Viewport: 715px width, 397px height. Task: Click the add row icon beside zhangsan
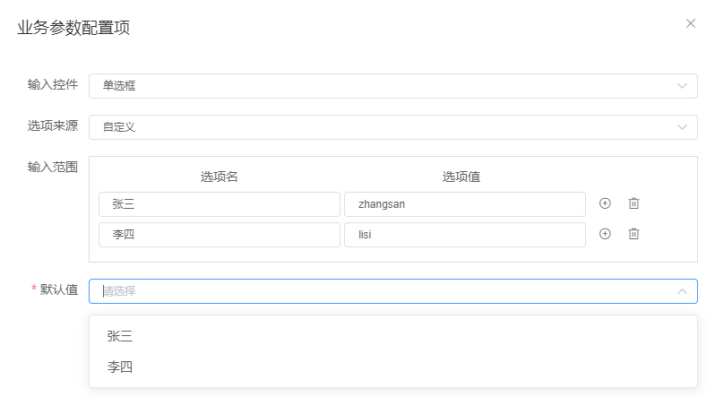[605, 203]
